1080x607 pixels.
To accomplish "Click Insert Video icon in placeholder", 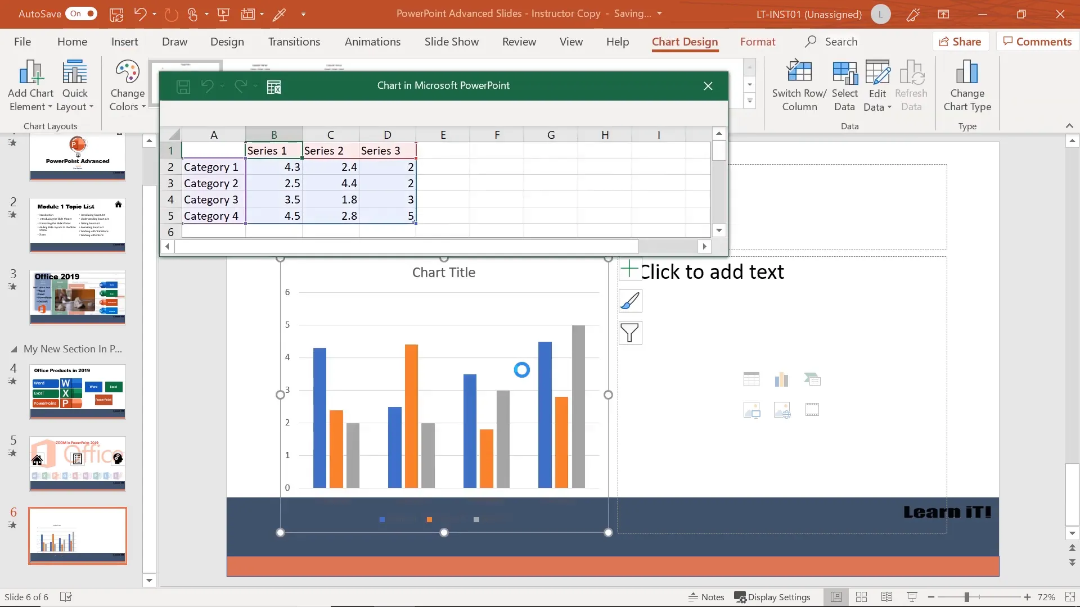I will [x=812, y=410].
